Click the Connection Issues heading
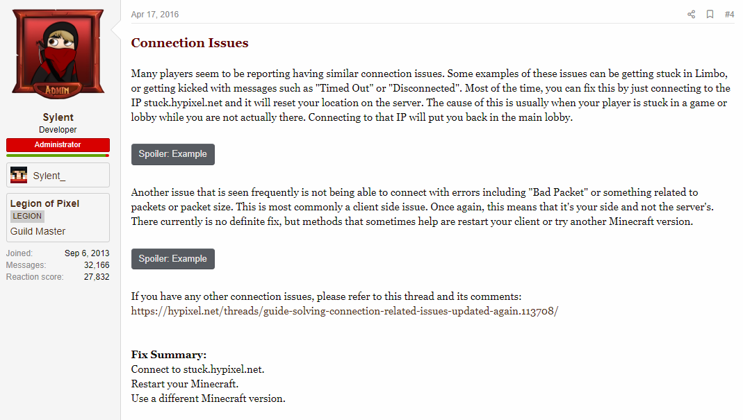Screen dimensions: 743x420 tap(190, 42)
